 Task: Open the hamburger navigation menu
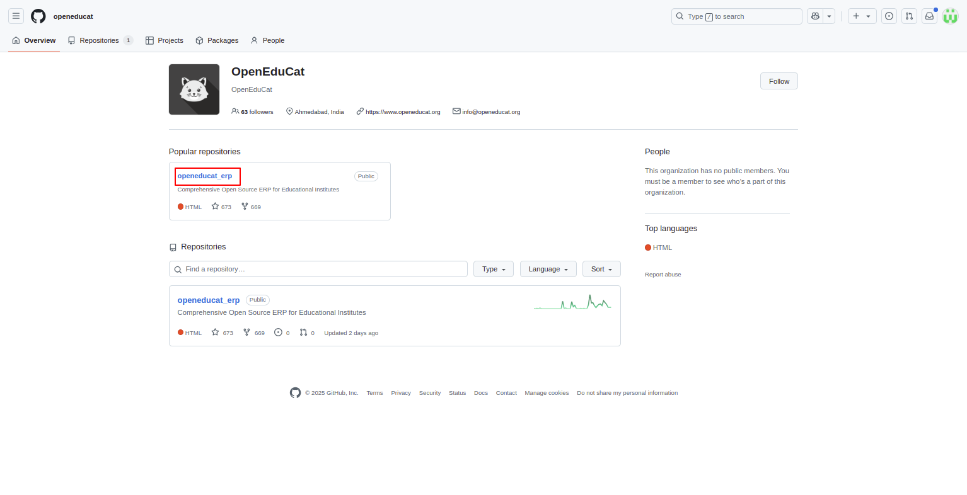[16, 16]
